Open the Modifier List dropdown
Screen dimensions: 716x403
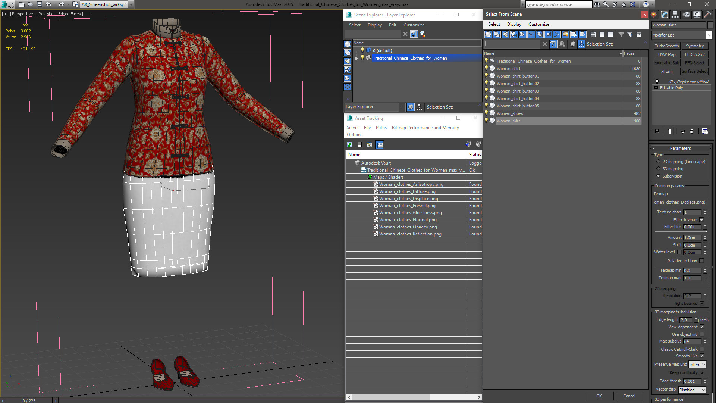pyautogui.click(x=709, y=35)
